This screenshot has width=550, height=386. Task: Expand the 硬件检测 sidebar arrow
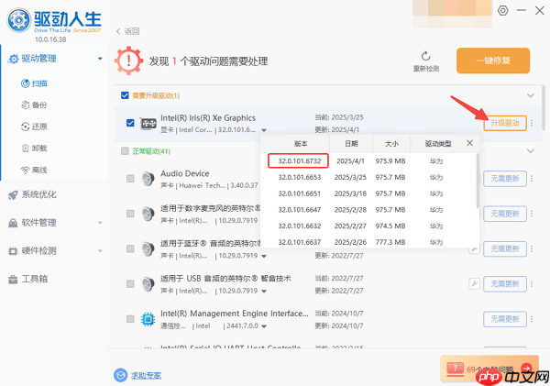pyautogui.click(x=100, y=251)
